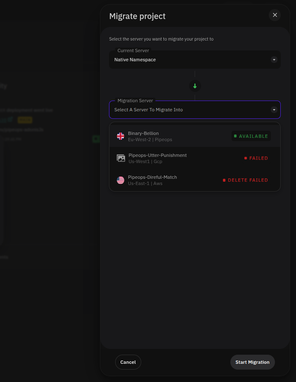
Task: Click the green down-arrow migration direction icon
Action: pyautogui.click(x=195, y=86)
